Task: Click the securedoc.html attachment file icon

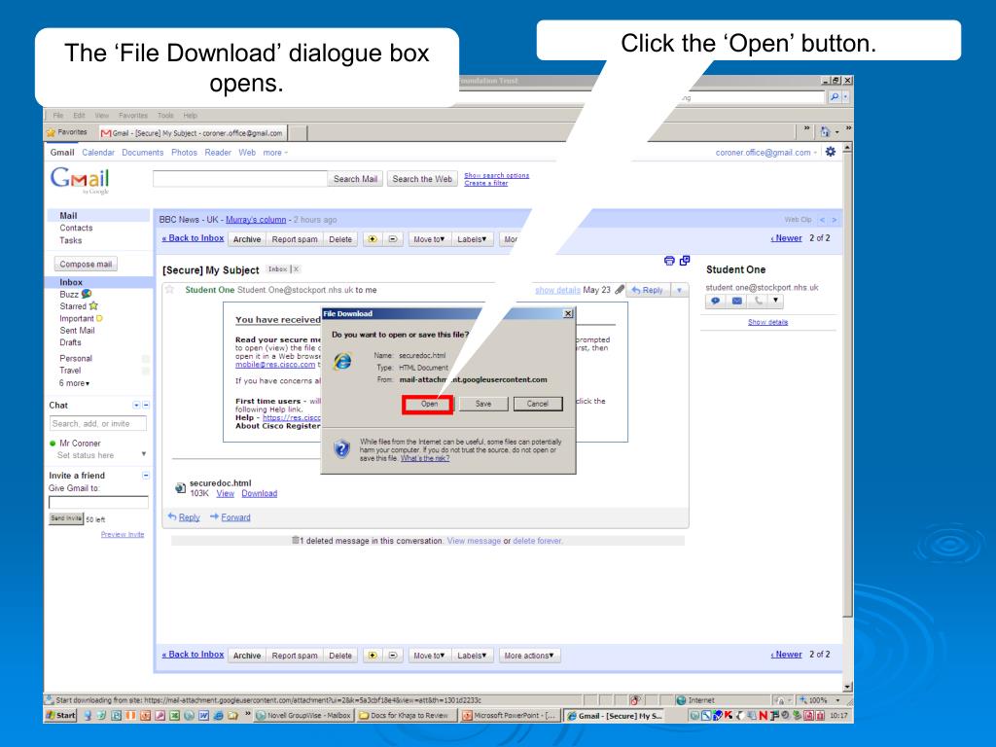Action: pyautogui.click(x=180, y=488)
